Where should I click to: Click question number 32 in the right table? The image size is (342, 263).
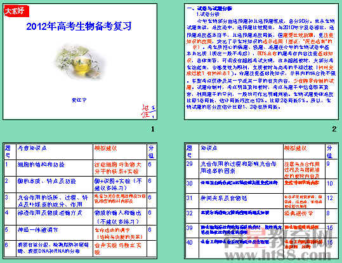pyautogui.click(x=190, y=213)
